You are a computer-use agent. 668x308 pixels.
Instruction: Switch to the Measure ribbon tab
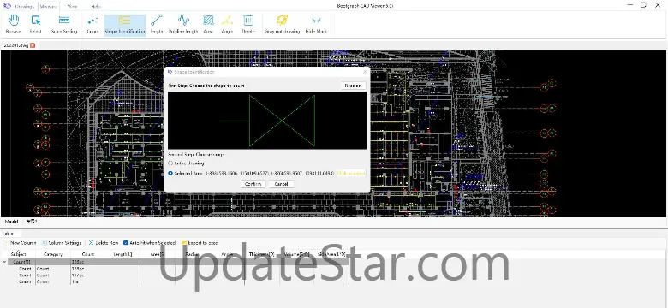[49, 6]
